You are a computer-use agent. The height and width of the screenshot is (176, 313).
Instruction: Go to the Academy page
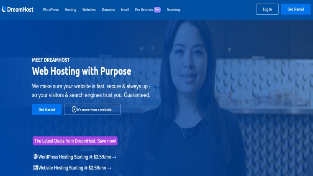(x=174, y=10)
